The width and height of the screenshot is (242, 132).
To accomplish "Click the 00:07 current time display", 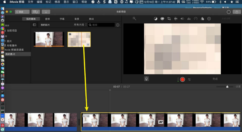I will 117,87.
